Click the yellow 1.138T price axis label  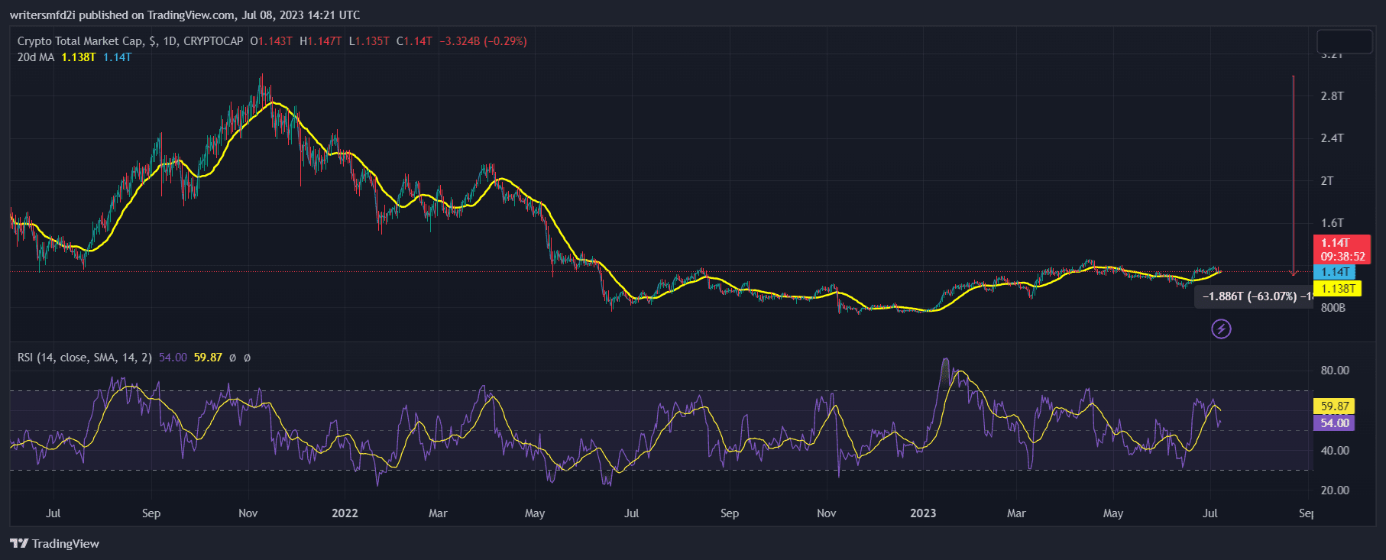[x=1339, y=289]
